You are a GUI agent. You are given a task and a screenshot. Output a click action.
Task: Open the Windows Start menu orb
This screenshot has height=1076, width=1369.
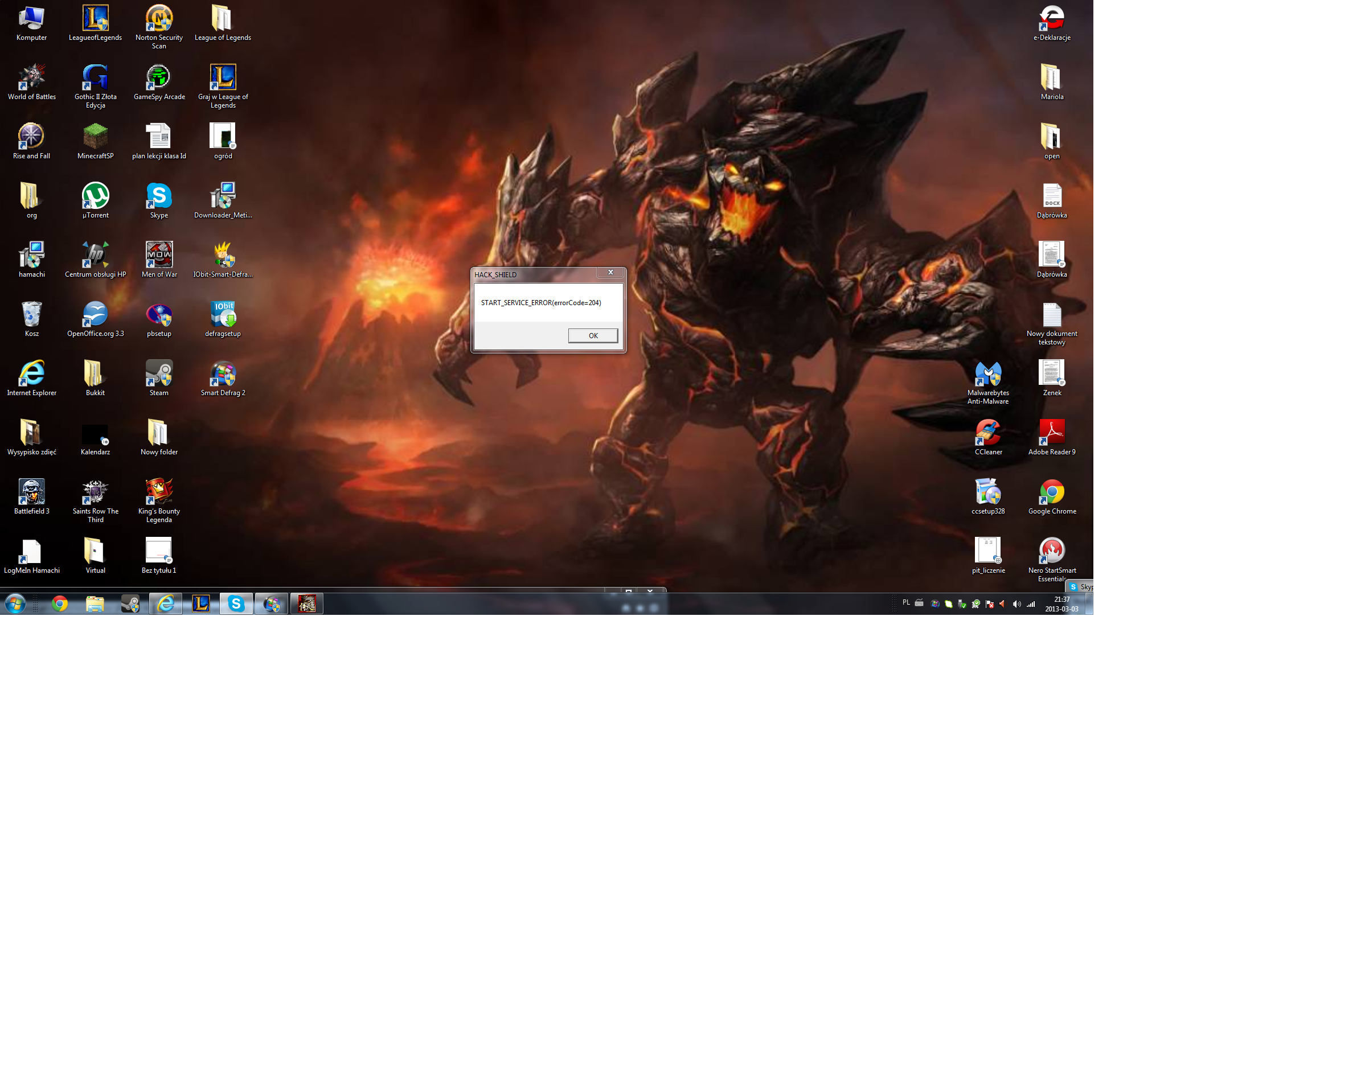14,604
